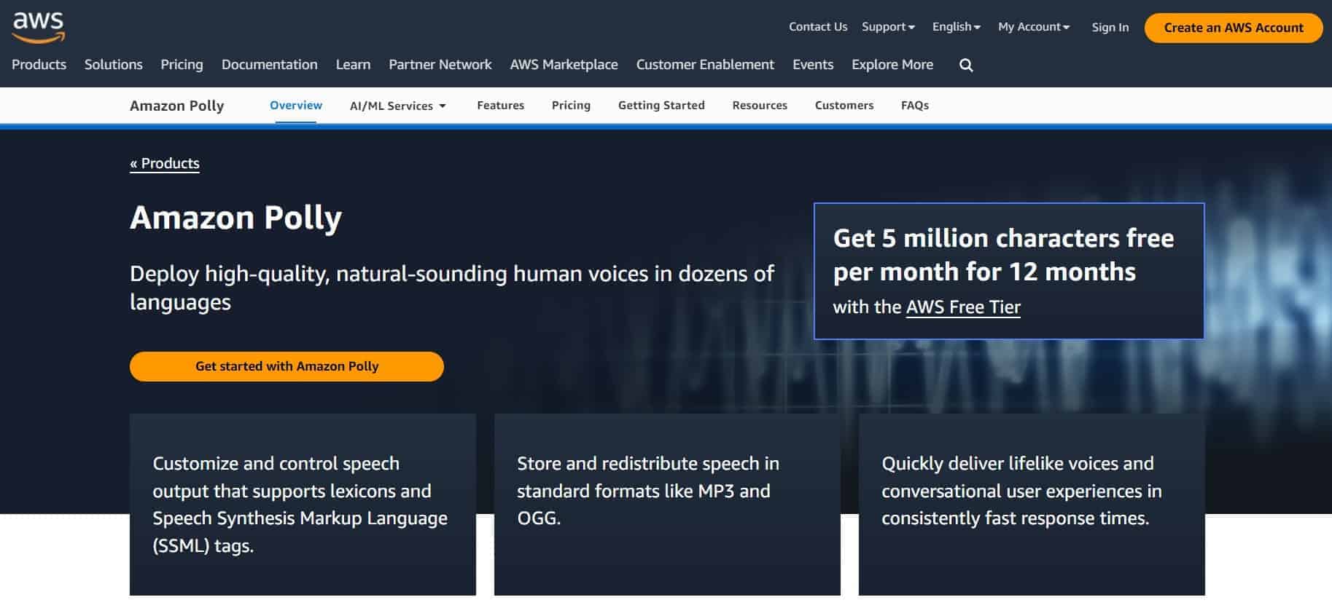Click the Amazon Polly main heading
1332x616 pixels.
coord(235,218)
